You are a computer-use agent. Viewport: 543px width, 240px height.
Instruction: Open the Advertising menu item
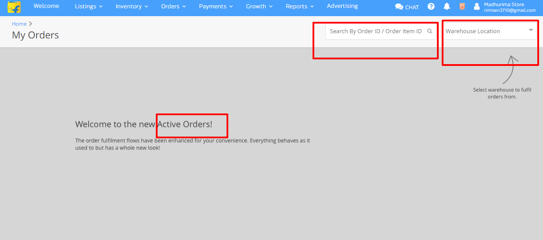[x=342, y=6]
